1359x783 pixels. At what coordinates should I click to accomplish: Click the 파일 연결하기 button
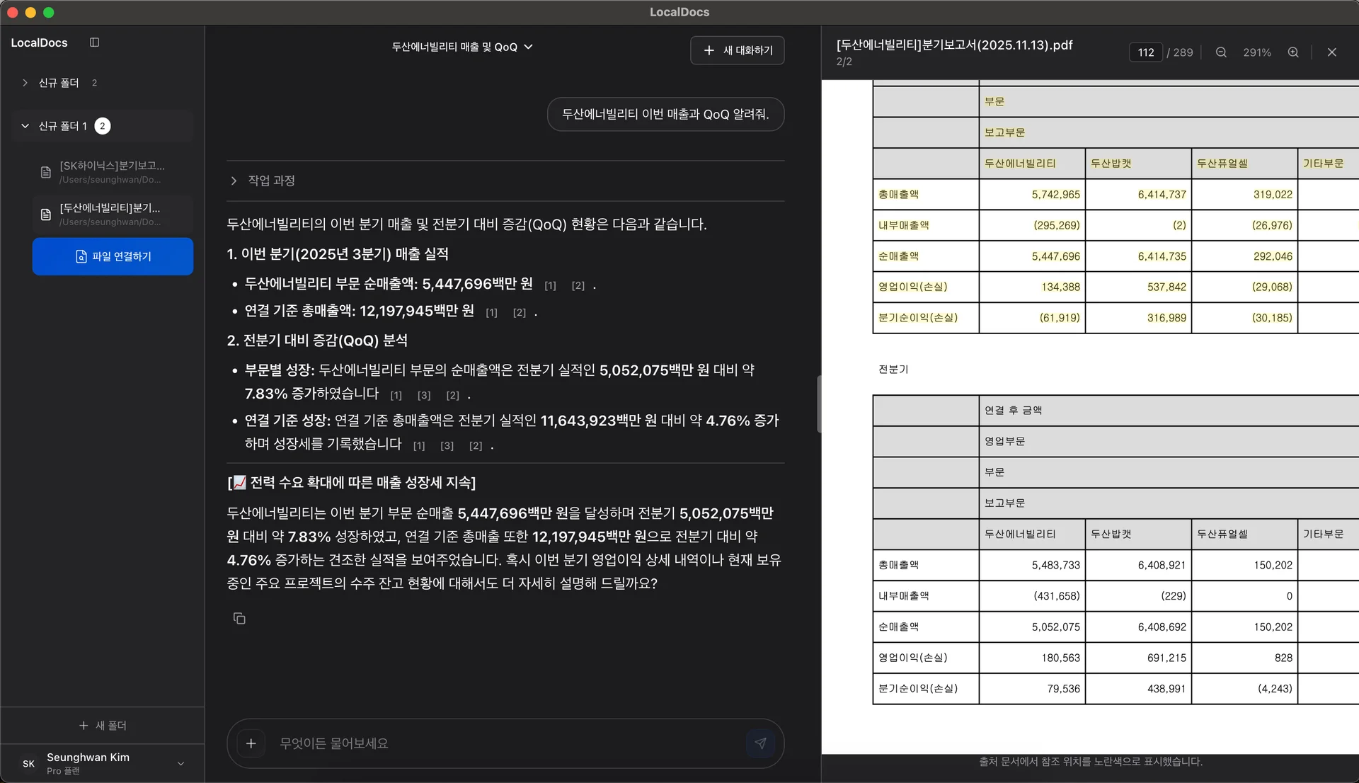click(x=112, y=256)
